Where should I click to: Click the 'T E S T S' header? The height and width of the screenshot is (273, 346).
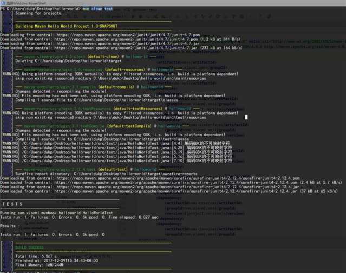pos(12,204)
